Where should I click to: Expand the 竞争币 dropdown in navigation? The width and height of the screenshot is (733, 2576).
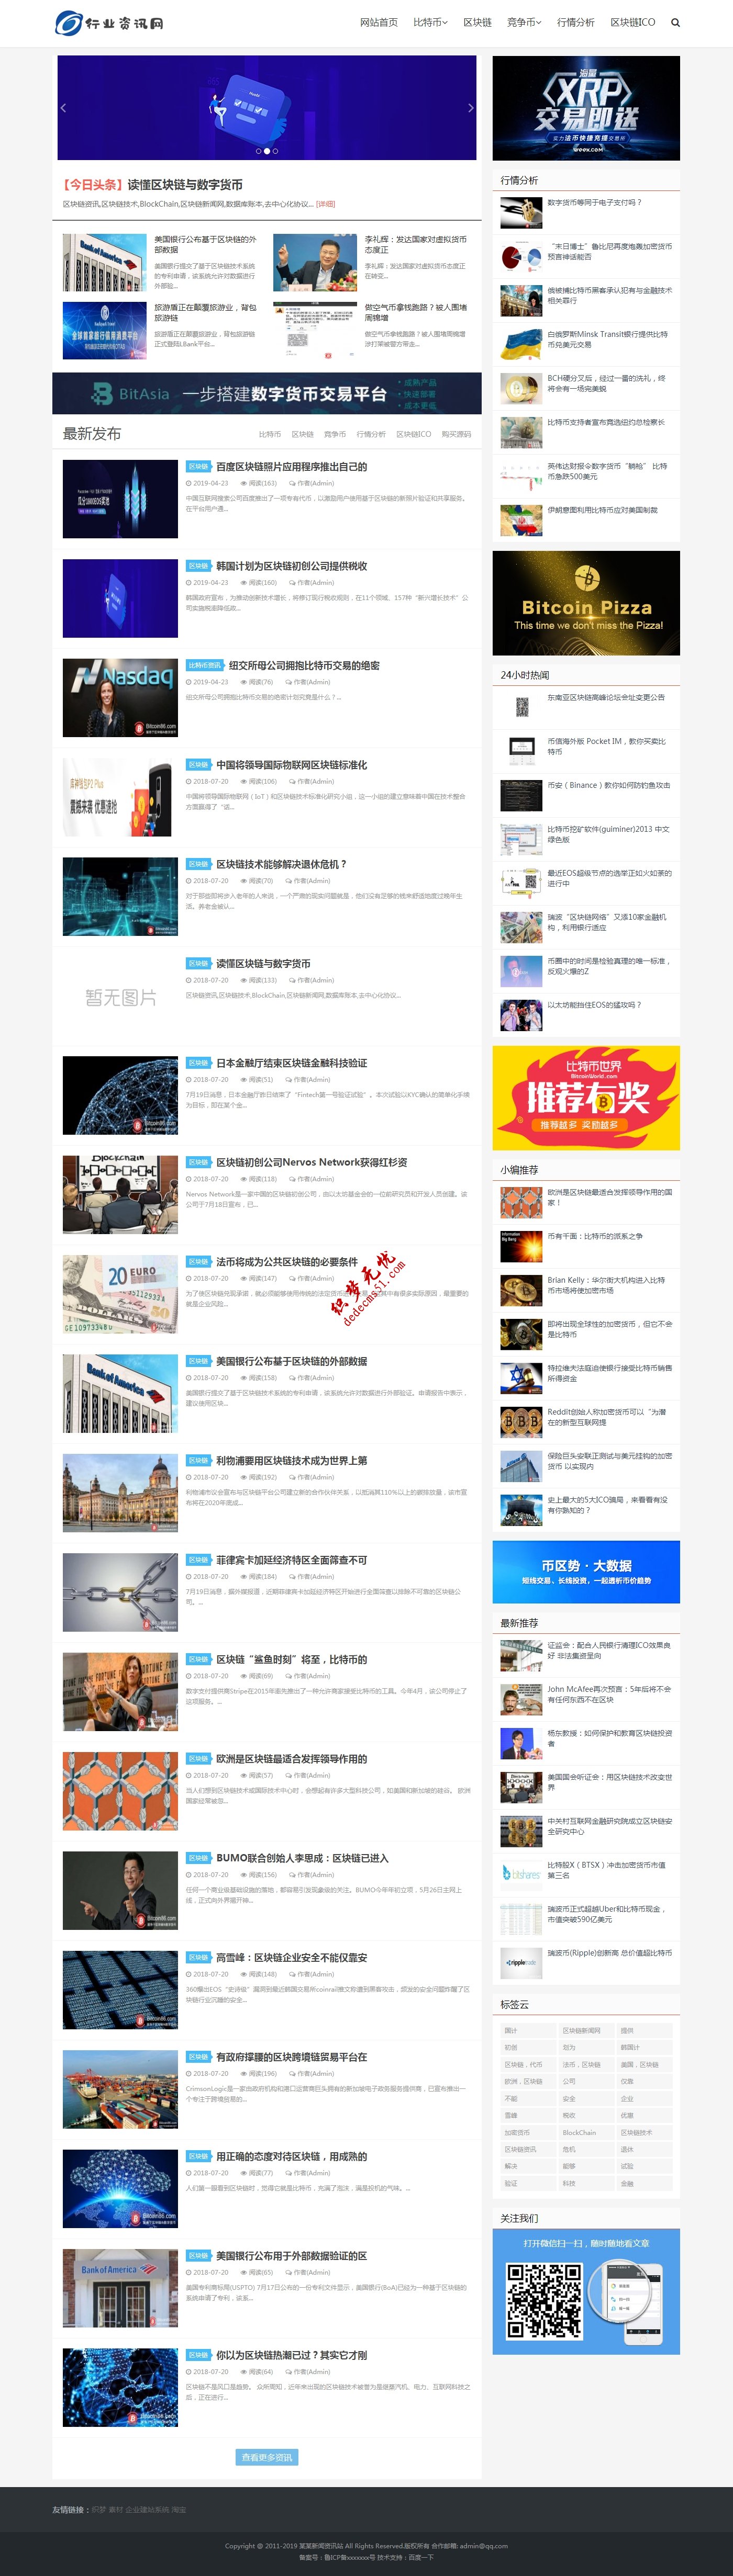point(523,22)
